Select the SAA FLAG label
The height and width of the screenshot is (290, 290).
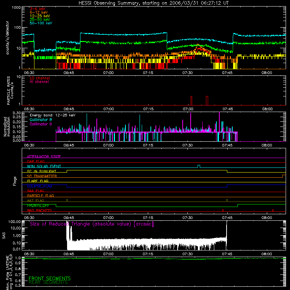click(x=36, y=191)
